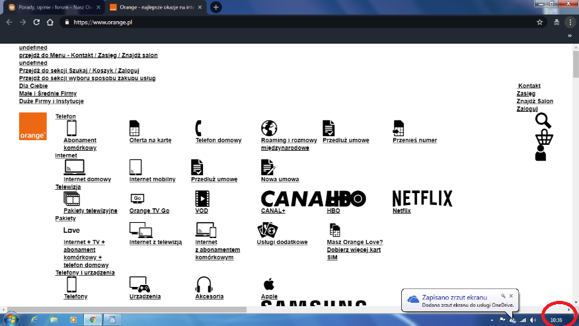The width and height of the screenshot is (579, 326).
Task: Click the Orange logo
Action: (x=32, y=126)
